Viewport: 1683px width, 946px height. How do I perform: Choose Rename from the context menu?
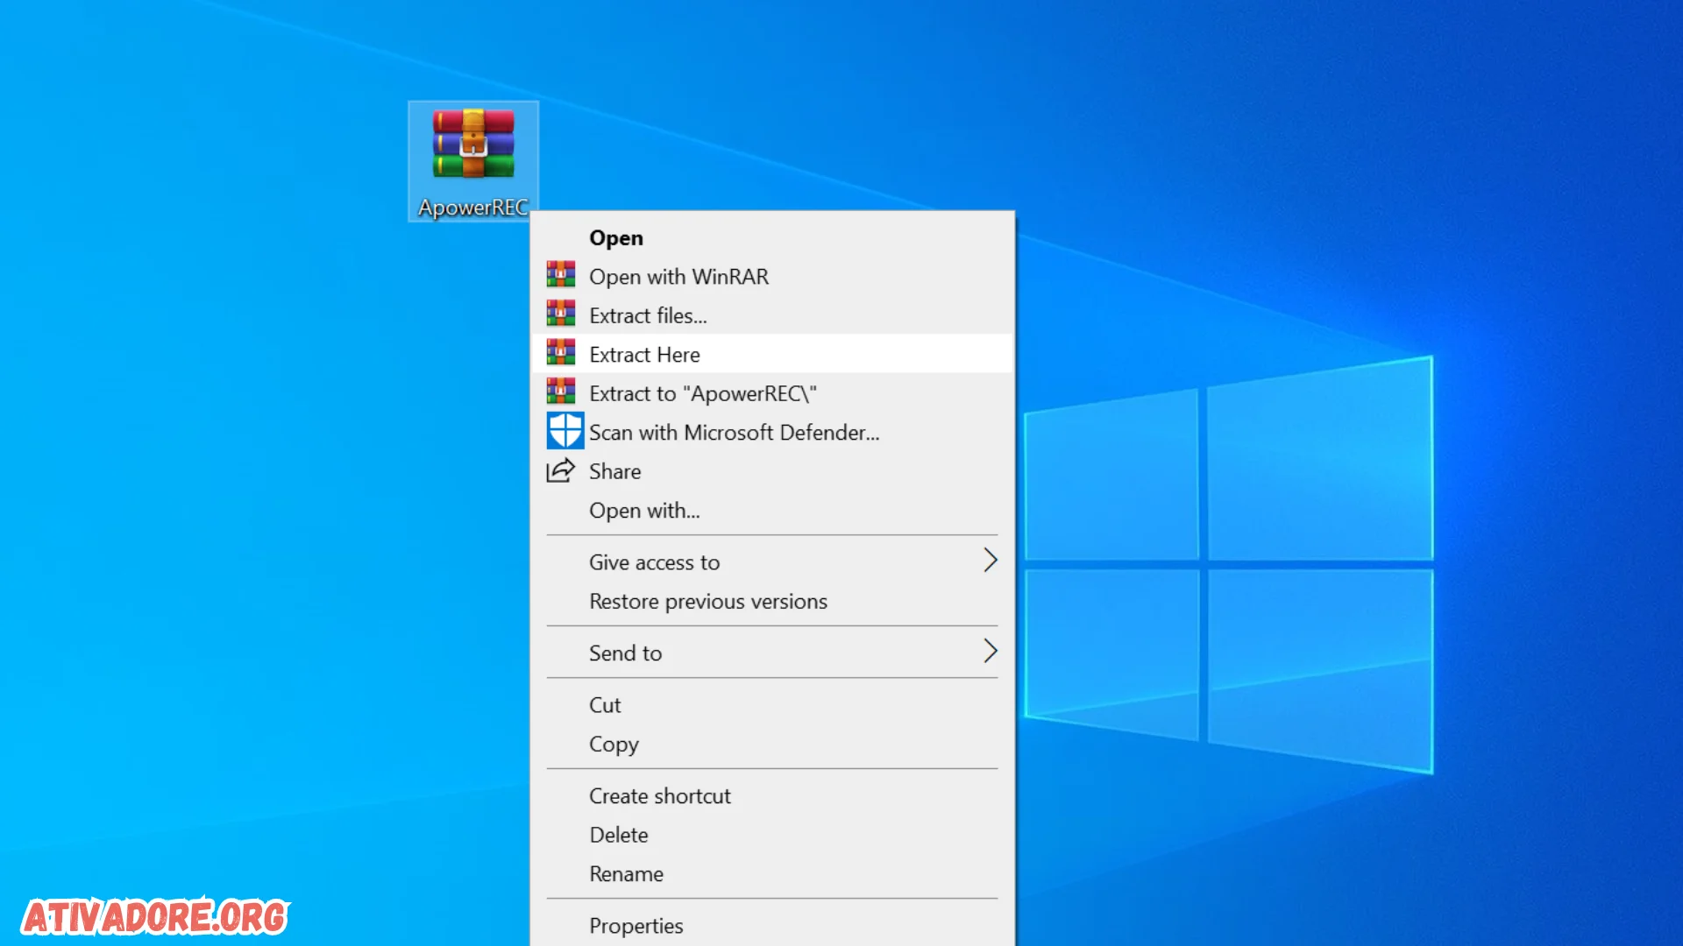pos(772,873)
